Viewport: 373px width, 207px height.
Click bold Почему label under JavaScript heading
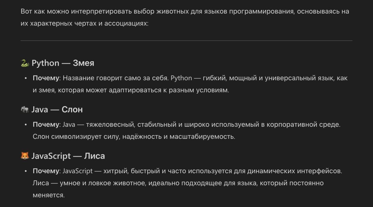46,171
